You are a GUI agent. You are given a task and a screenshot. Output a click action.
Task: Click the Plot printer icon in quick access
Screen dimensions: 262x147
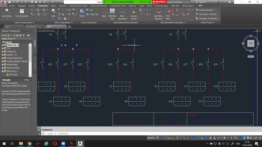pyautogui.click(x=32, y=2)
